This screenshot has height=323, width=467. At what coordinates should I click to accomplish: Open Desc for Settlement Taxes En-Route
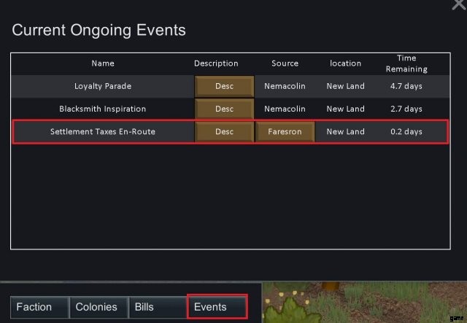pos(225,132)
